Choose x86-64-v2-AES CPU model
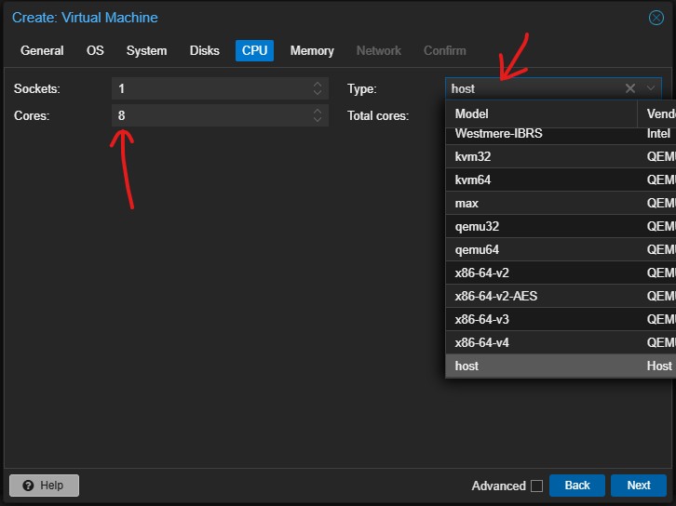The image size is (676, 506). click(x=495, y=296)
